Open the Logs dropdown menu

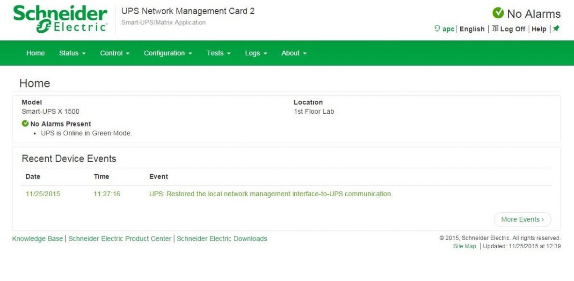pos(256,53)
